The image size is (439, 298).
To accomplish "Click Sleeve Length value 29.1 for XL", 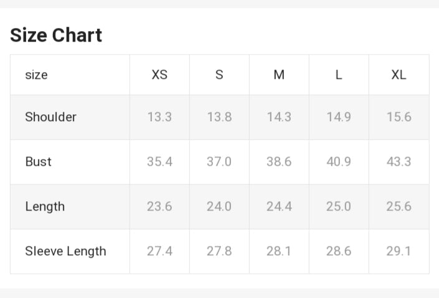I will pyautogui.click(x=399, y=251).
